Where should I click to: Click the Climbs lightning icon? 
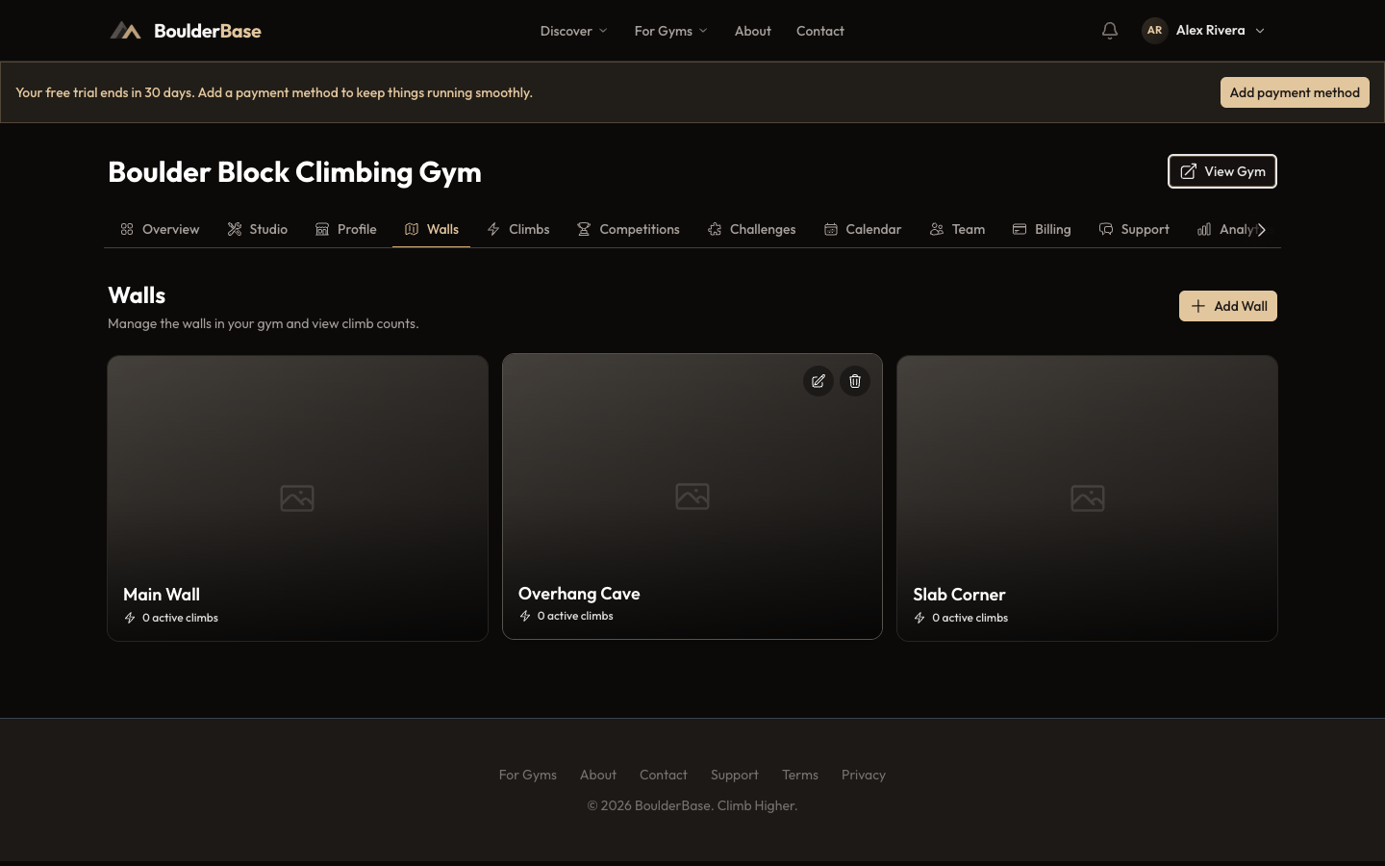(x=493, y=229)
